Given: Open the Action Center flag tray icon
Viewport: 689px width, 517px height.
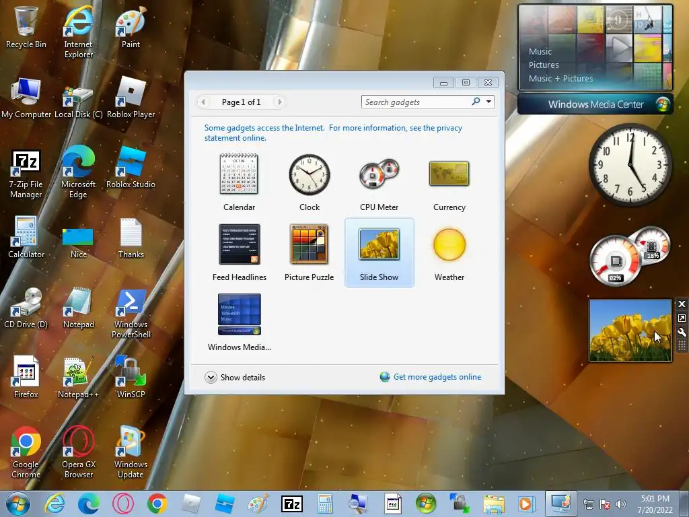Looking at the screenshot, I should 605,504.
